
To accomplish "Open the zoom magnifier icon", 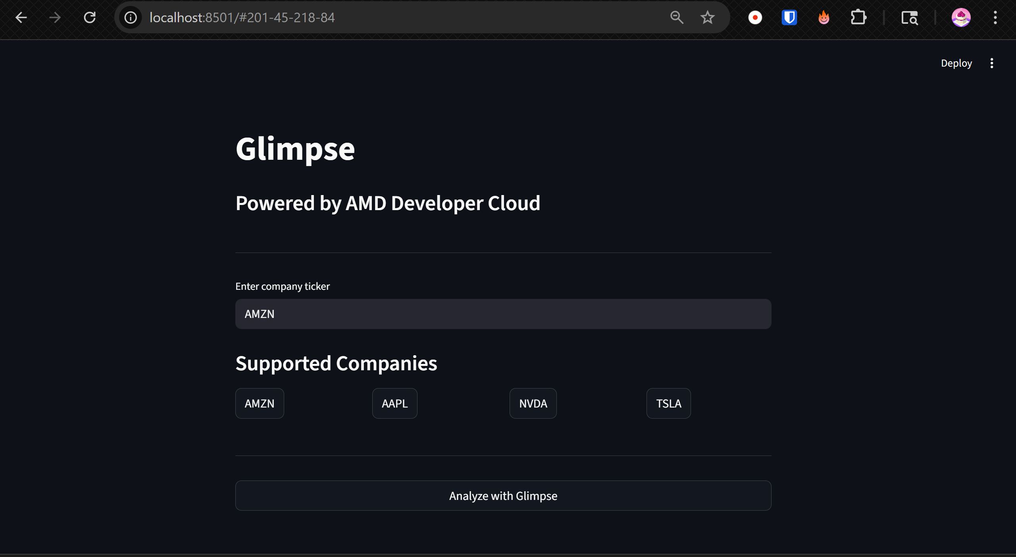I will 677,17.
